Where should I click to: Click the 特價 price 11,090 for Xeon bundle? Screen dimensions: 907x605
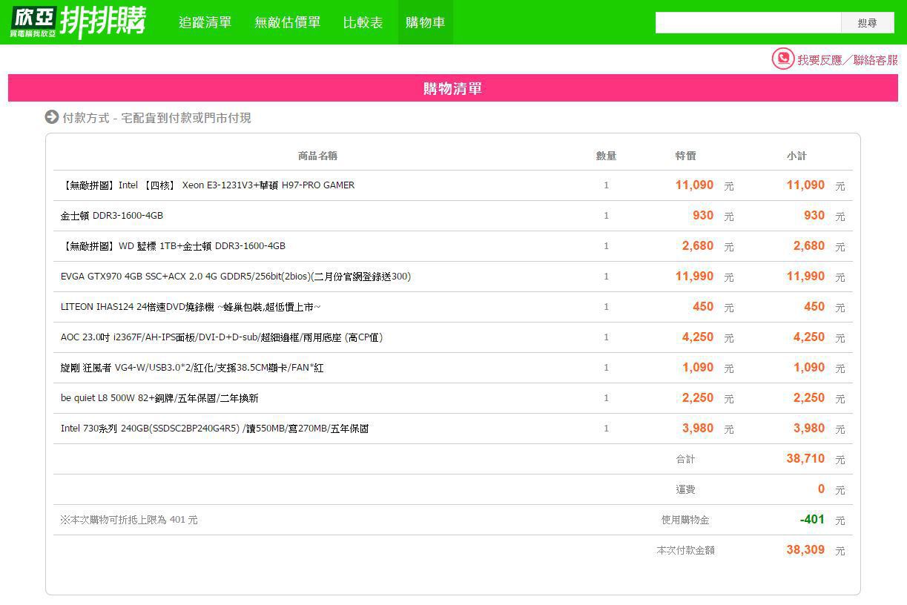694,185
